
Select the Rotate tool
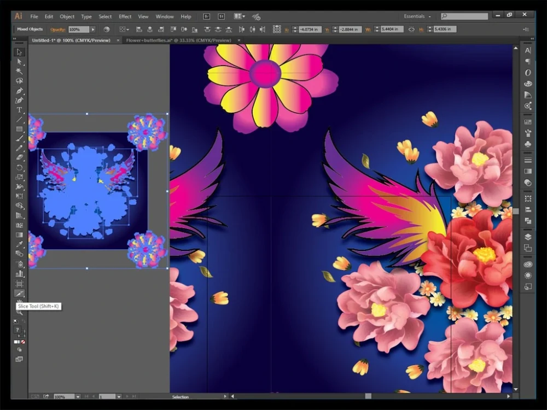(x=19, y=167)
